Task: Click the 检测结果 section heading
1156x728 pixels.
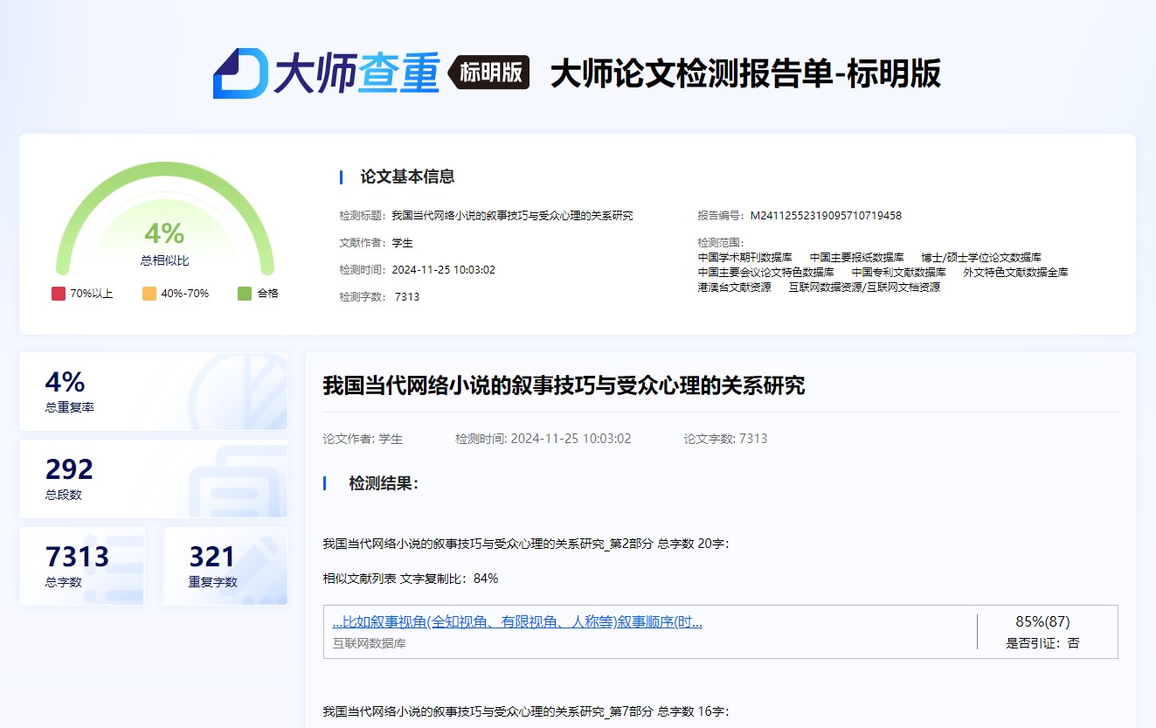Action: pos(384,483)
